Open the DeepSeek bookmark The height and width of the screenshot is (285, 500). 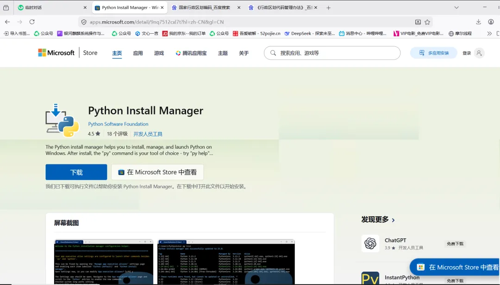(x=309, y=33)
